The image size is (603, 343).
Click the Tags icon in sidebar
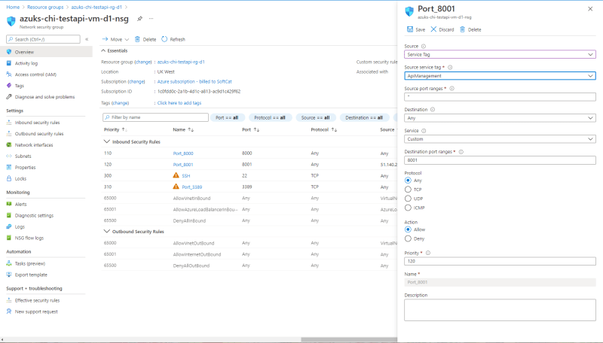(x=9, y=86)
